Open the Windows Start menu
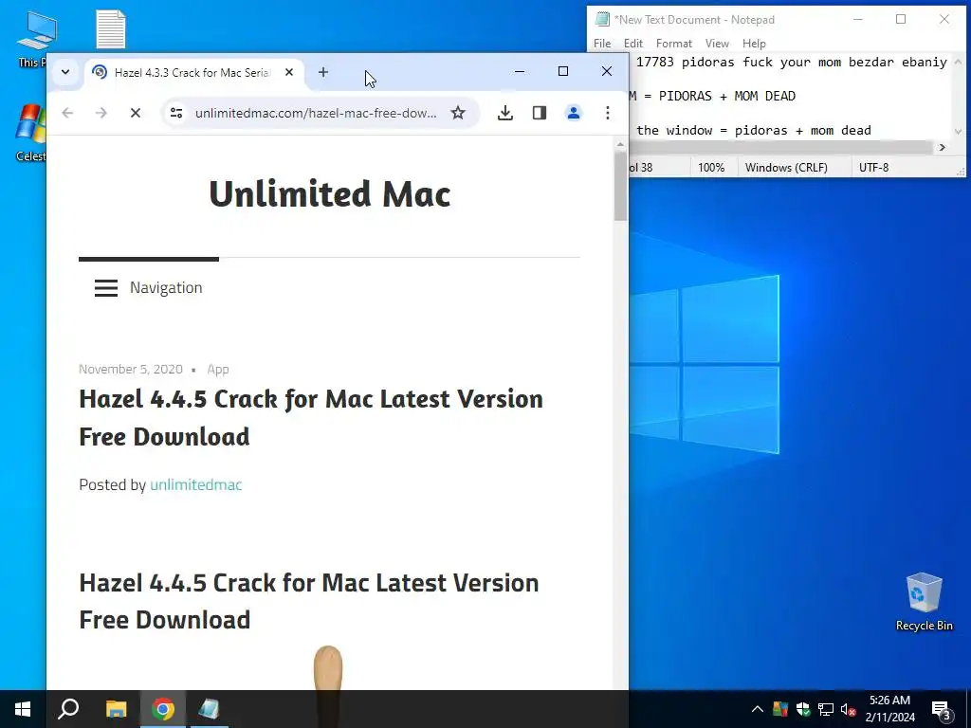971x728 pixels. click(23, 709)
